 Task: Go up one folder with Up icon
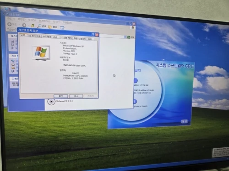tap(33, 26)
